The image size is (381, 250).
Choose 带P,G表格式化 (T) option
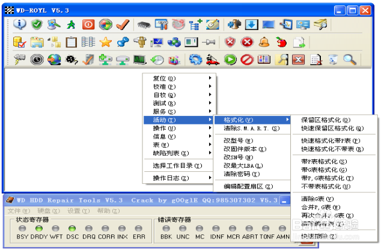(334, 178)
